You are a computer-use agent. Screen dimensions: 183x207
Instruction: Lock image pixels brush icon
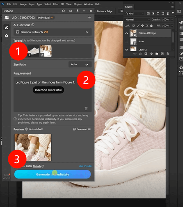[x=138, y=25]
